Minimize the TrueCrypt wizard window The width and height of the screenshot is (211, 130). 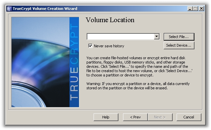point(190,9)
